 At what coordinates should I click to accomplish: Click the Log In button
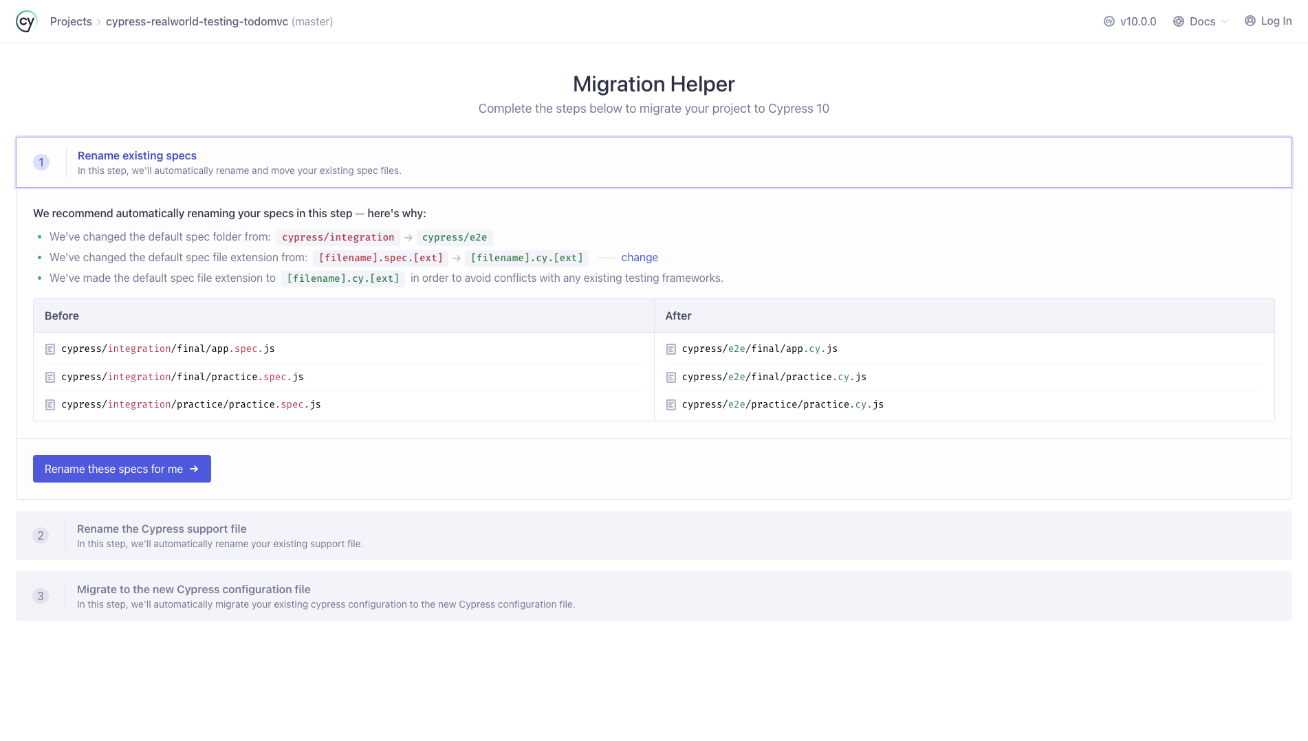(x=1268, y=21)
